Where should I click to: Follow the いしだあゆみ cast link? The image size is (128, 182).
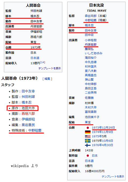(x=93, y=53)
